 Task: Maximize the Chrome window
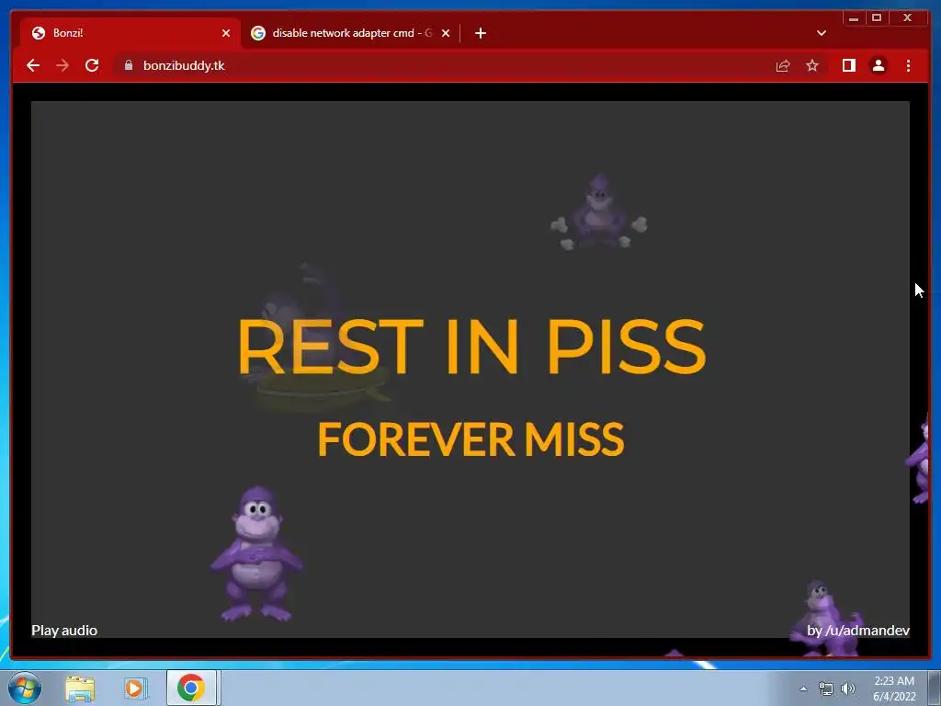[x=877, y=18]
